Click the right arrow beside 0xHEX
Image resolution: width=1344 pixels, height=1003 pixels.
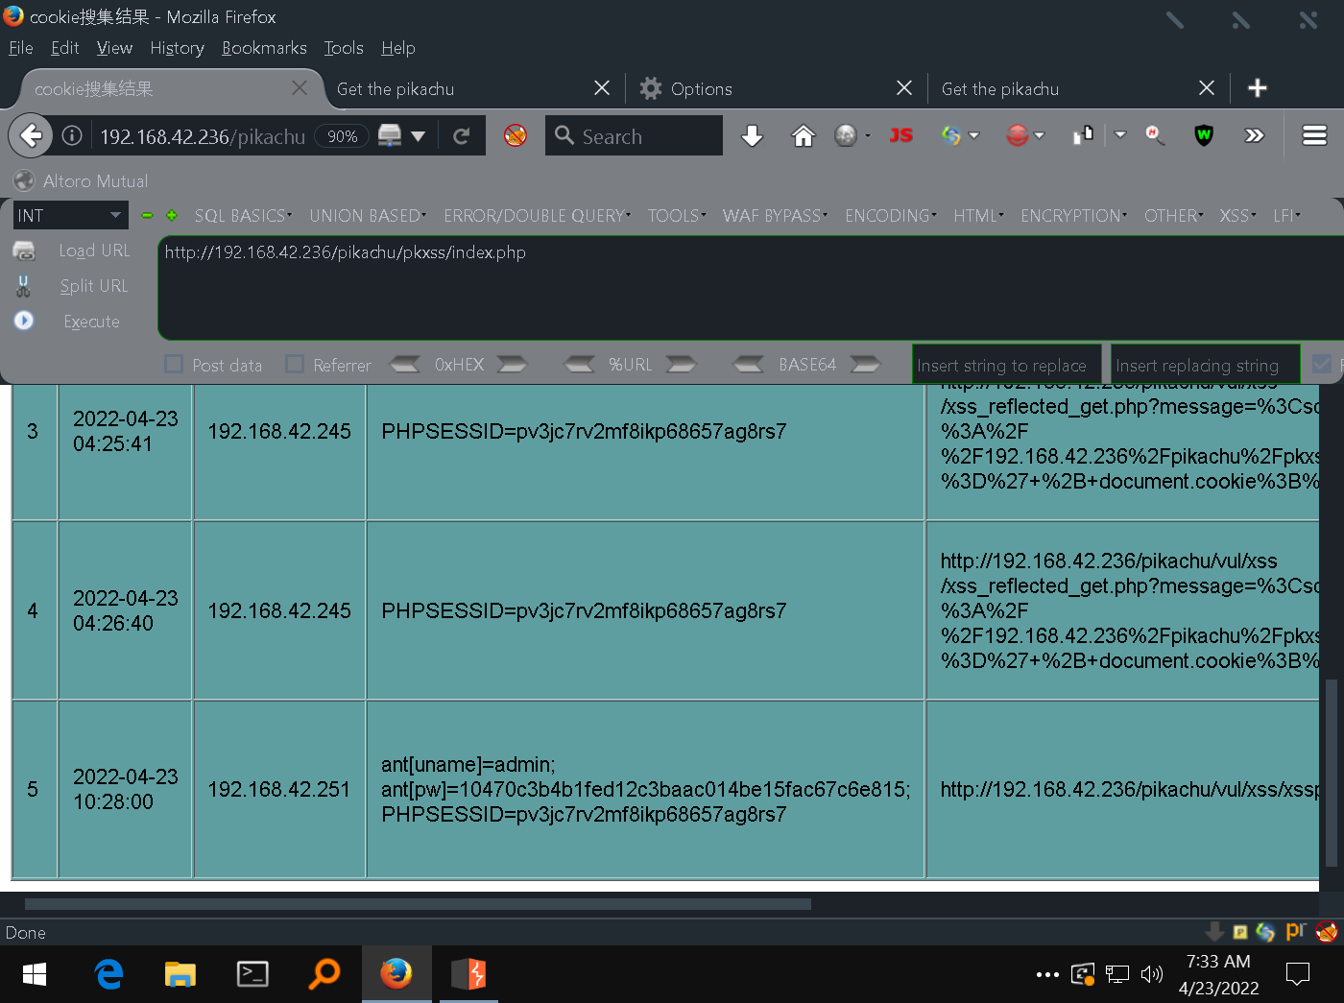(x=512, y=364)
